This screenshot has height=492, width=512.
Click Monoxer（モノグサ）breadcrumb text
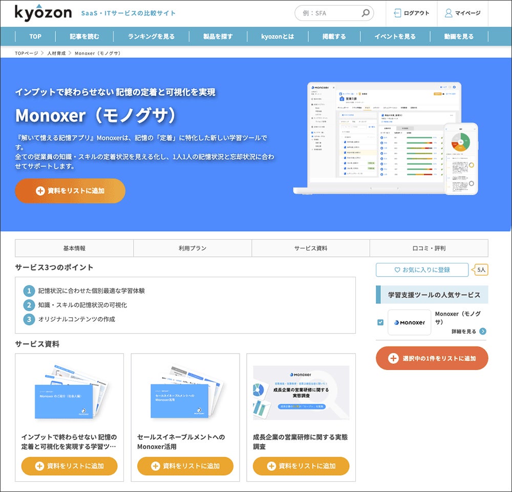[98, 53]
